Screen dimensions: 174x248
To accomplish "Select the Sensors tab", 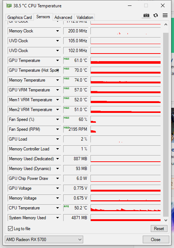I will (43, 17).
